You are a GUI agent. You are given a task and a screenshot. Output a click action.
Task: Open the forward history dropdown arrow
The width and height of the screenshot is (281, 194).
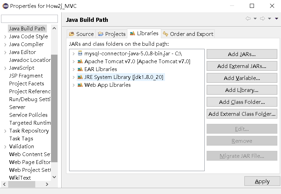tap(269, 18)
